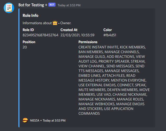166x131 pixels.
Task: Click the Color field heading
Action: (x=108, y=30)
